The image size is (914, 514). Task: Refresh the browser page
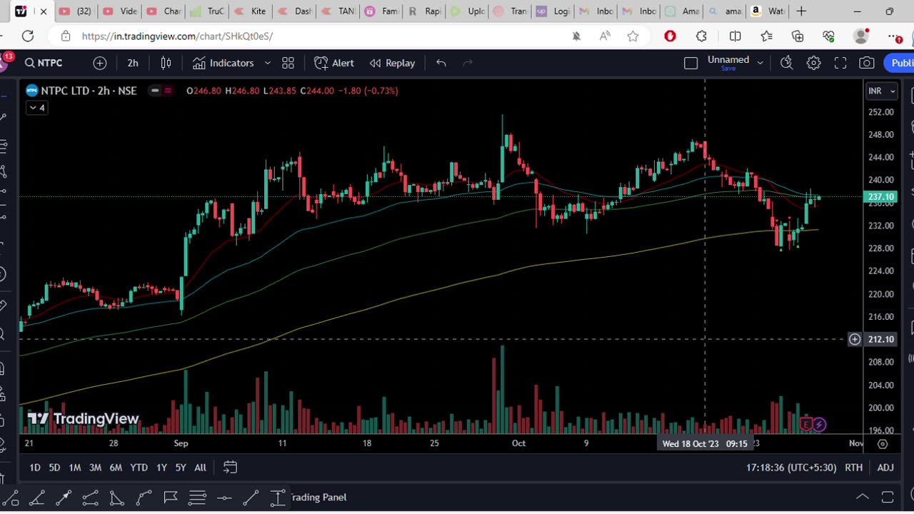(27, 36)
